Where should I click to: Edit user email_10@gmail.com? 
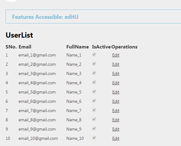(x=116, y=138)
